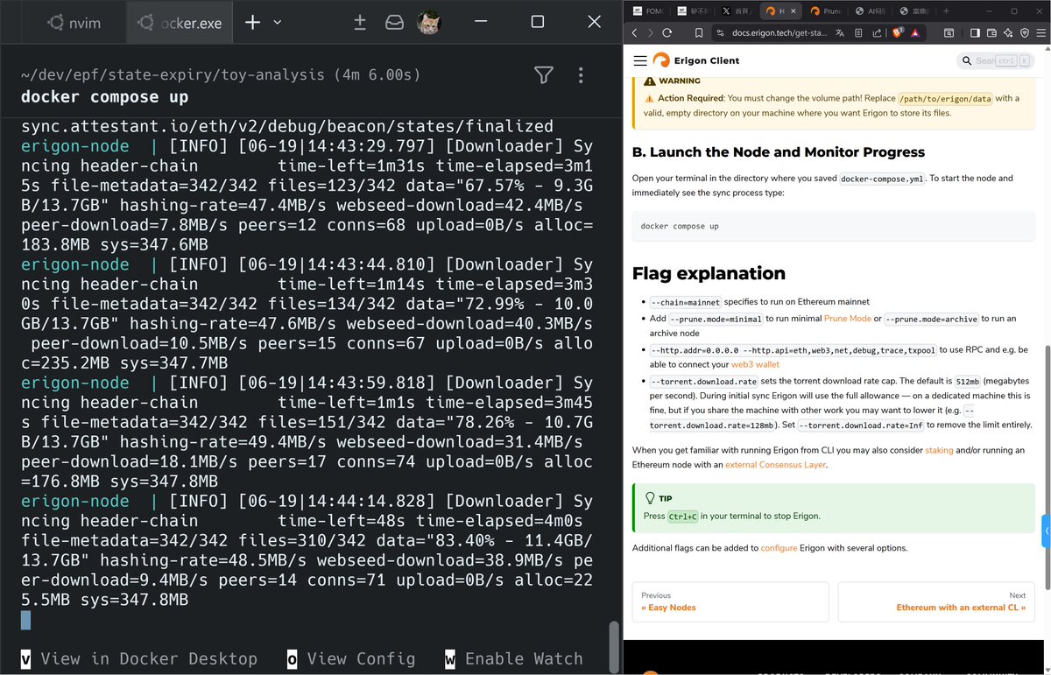Image resolution: width=1051 pixels, height=675 pixels.
Task: Click the docs.erigon.tech address bar
Action: click(778, 33)
